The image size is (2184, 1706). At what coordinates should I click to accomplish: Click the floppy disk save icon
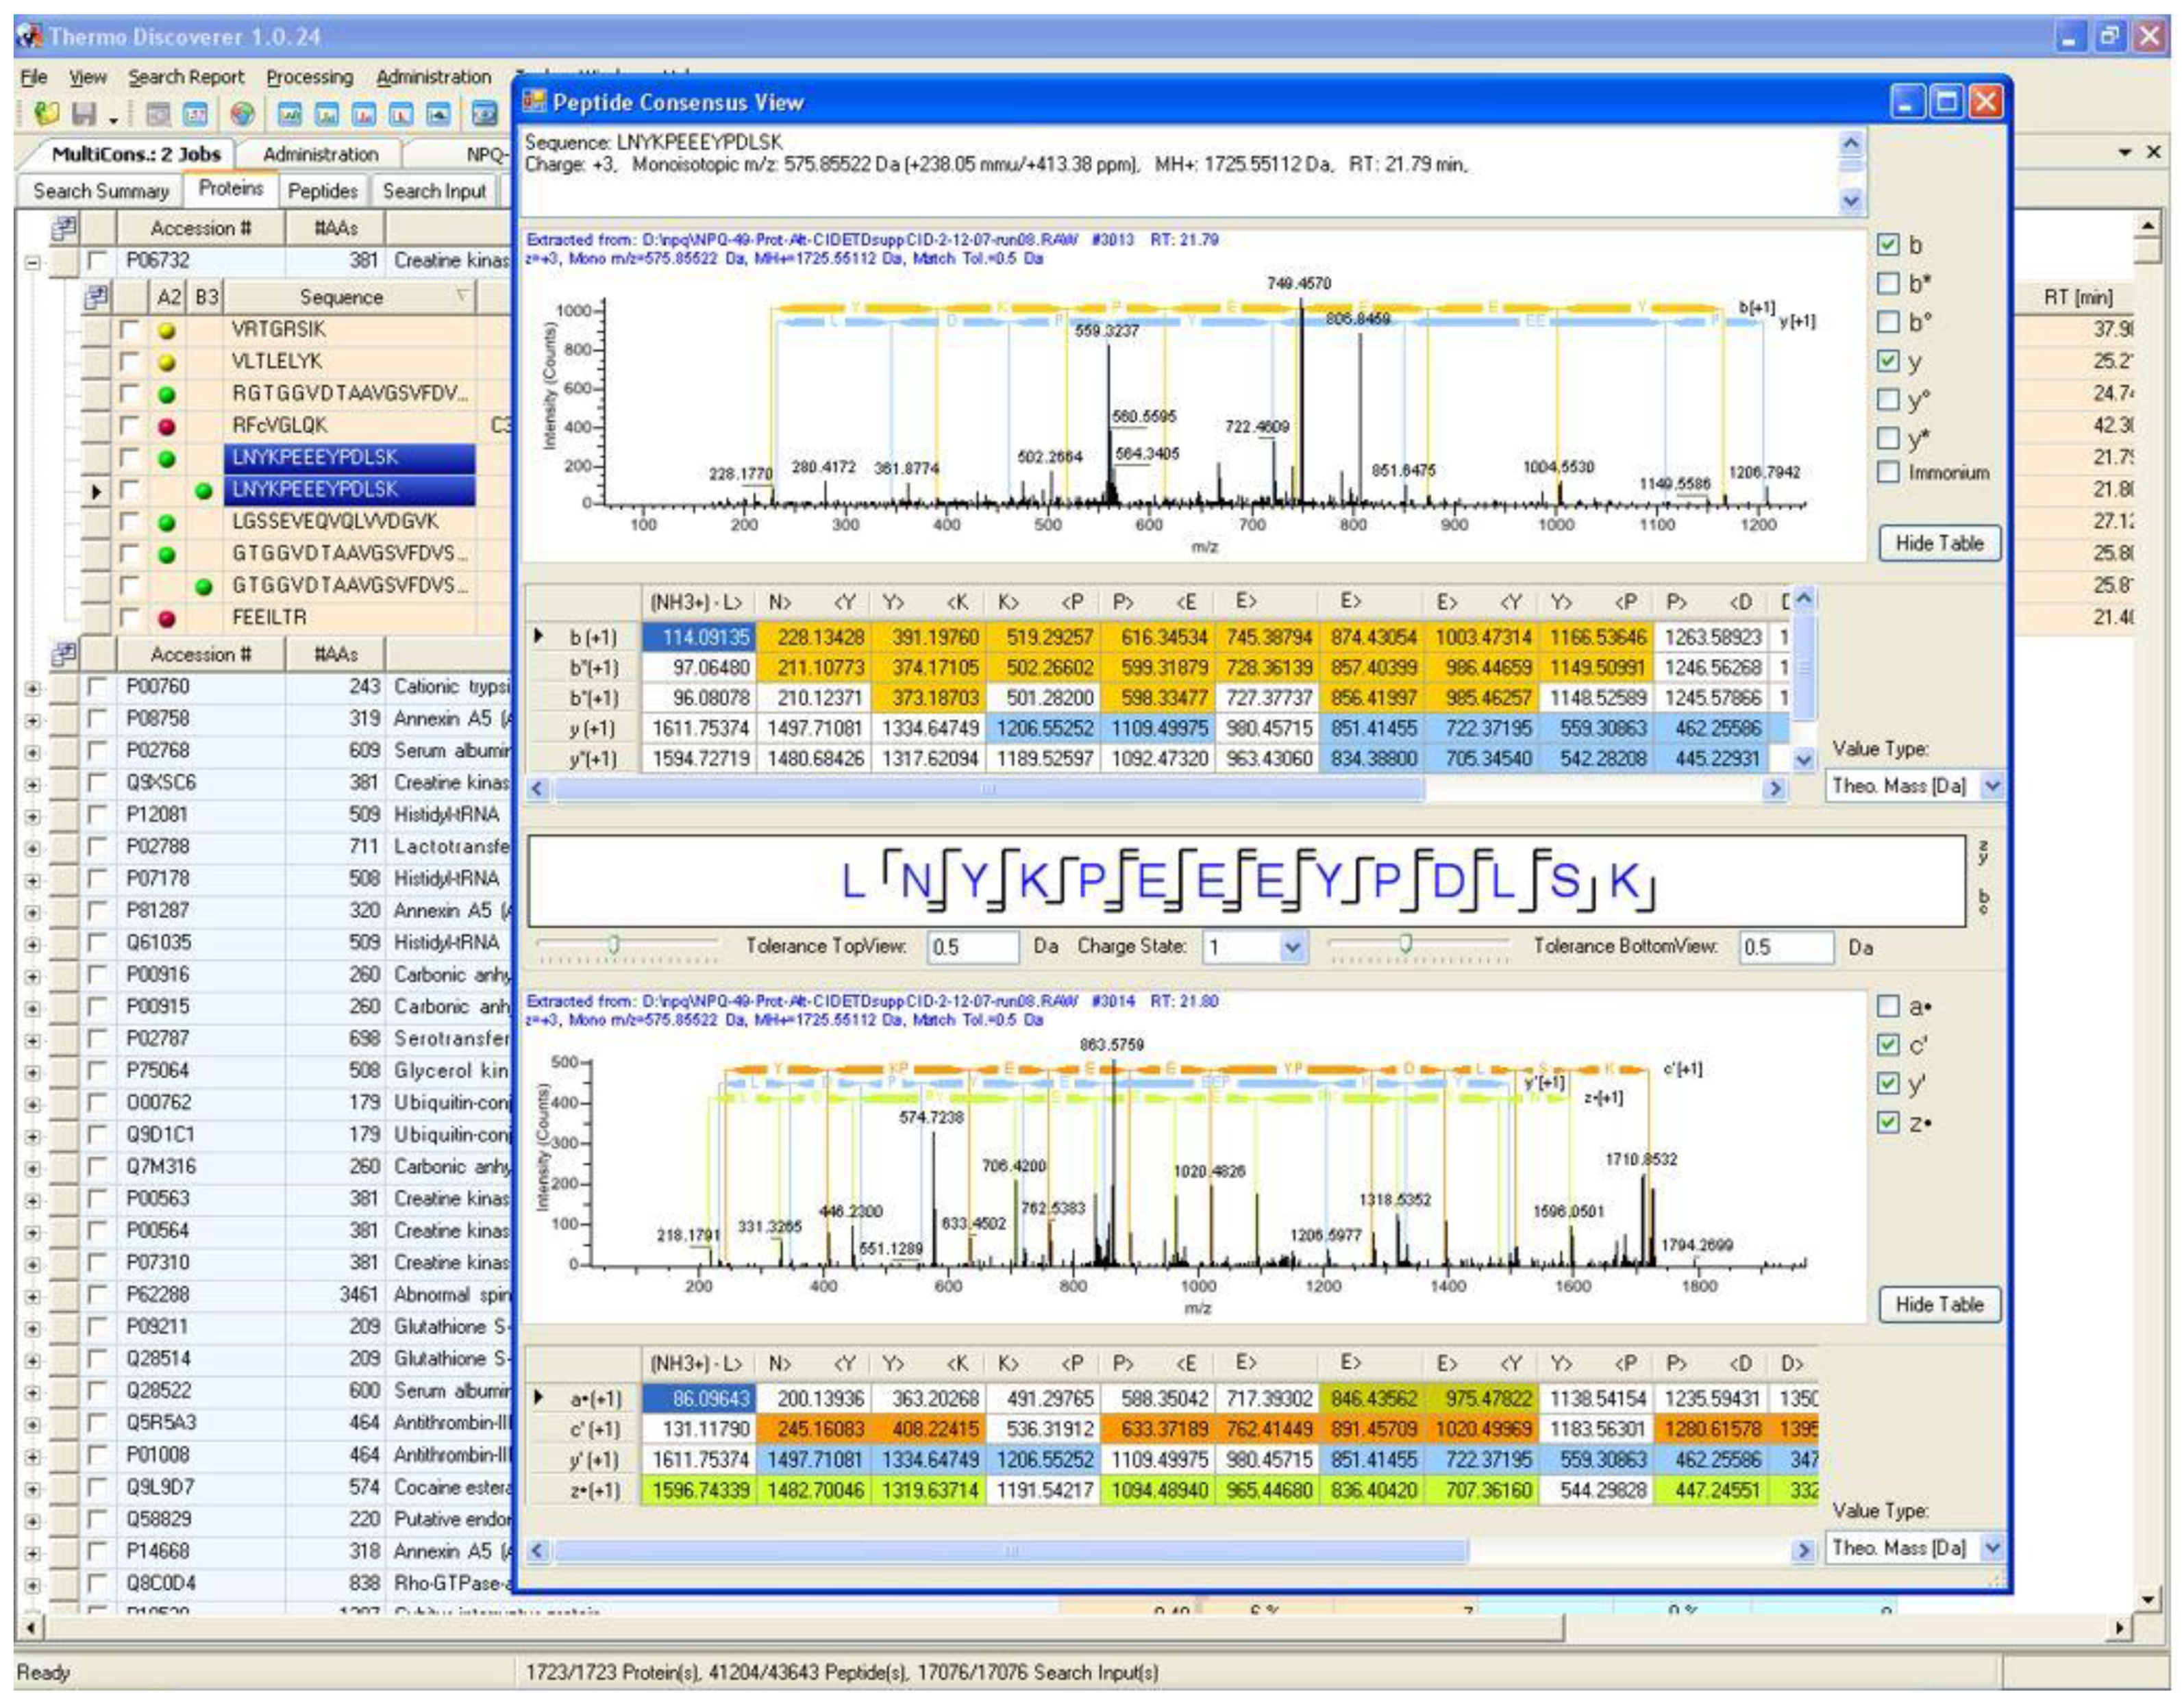point(84,114)
